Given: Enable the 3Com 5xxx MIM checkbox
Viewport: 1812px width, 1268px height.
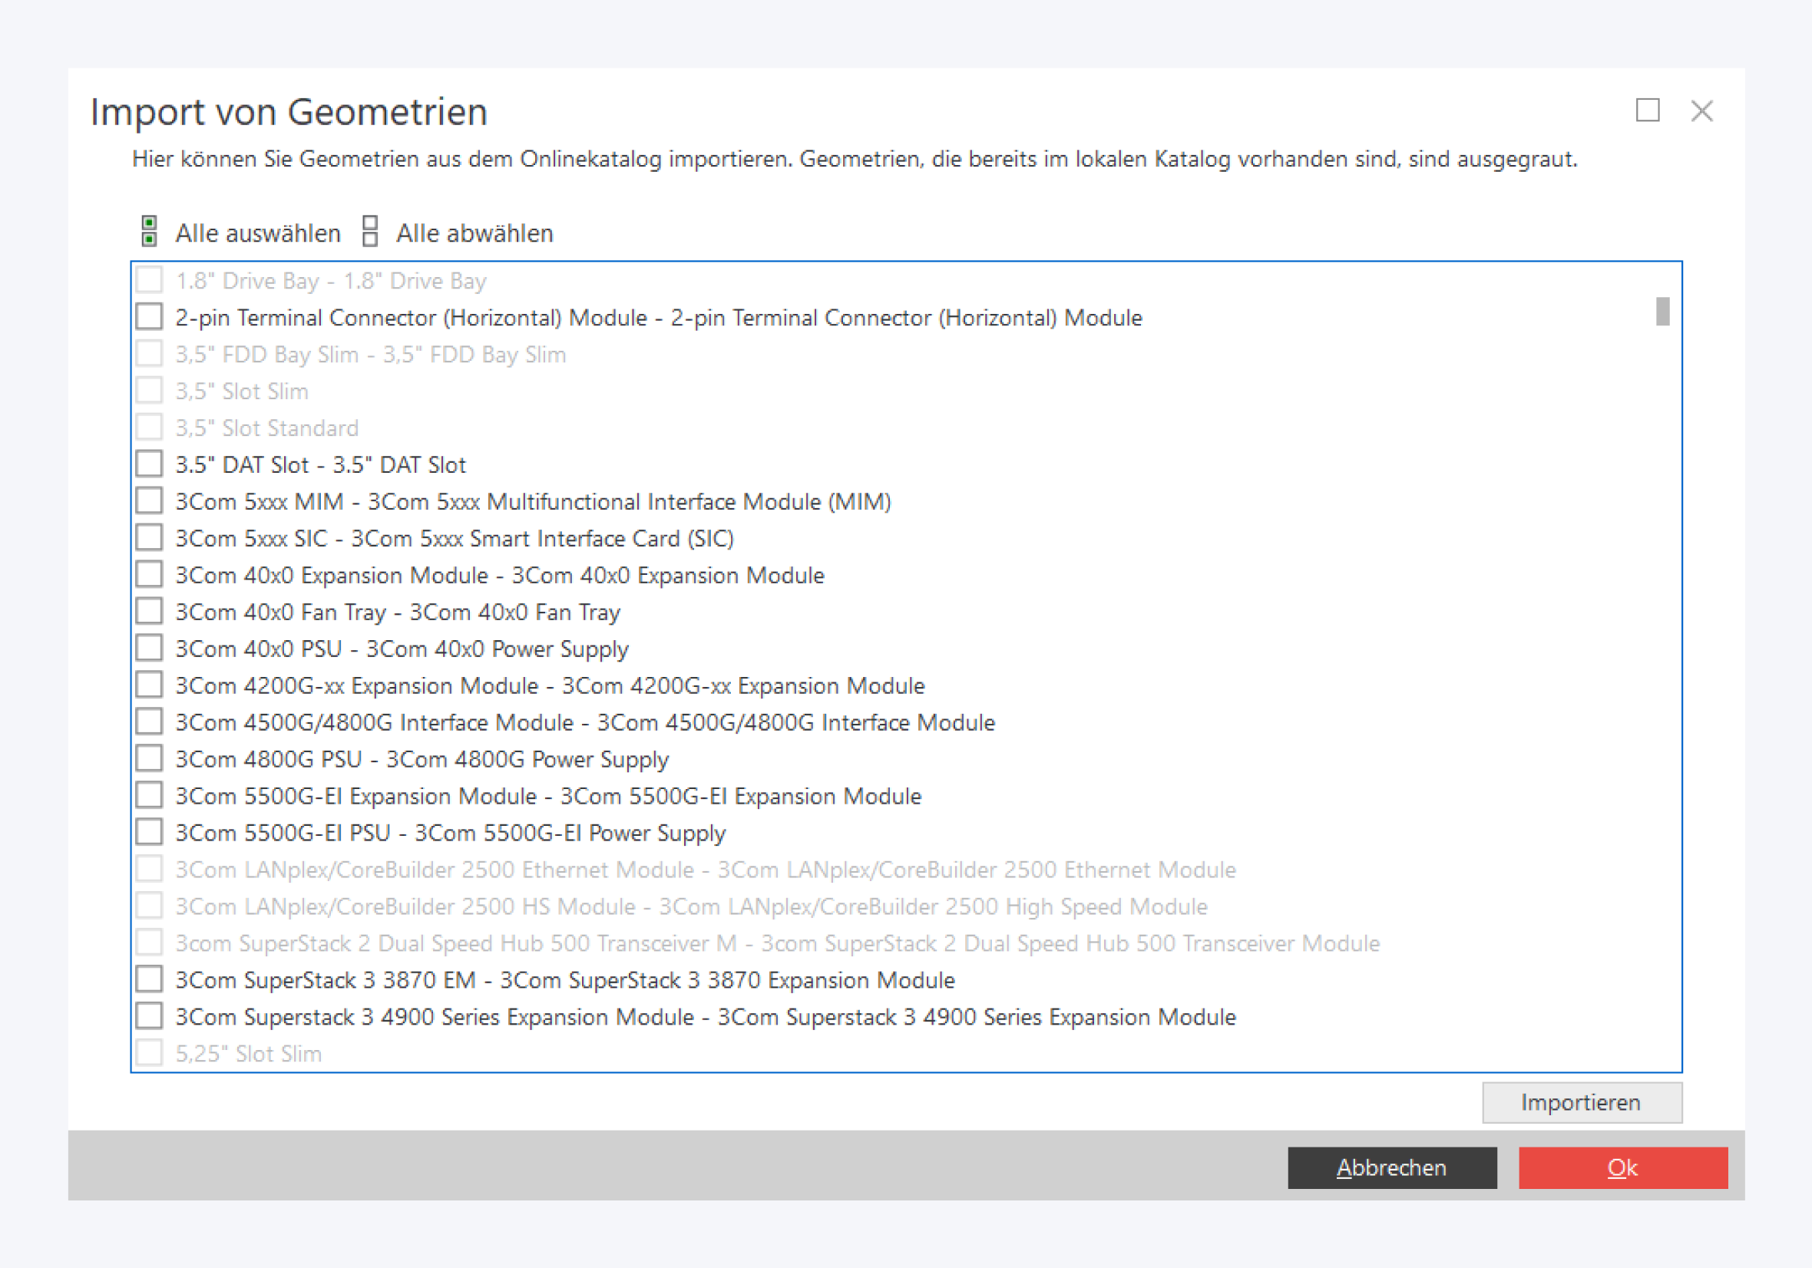Looking at the screenshot, I should [149, 501].
